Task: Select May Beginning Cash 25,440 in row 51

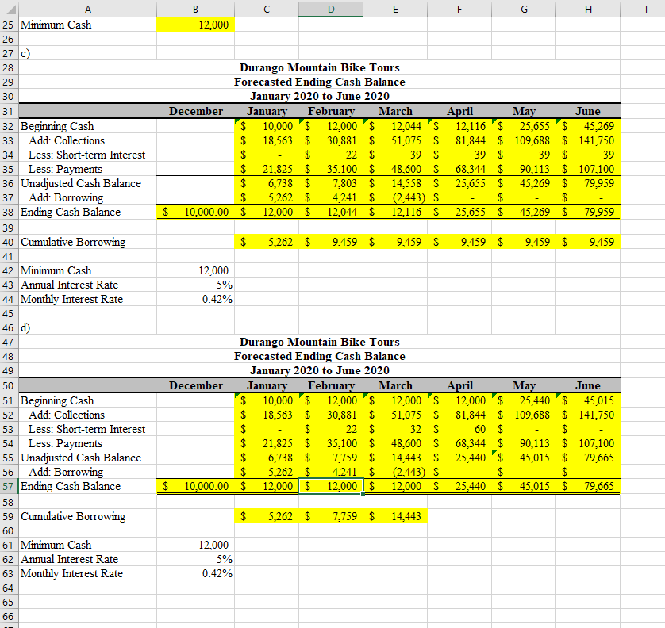Action: (524, 400)
